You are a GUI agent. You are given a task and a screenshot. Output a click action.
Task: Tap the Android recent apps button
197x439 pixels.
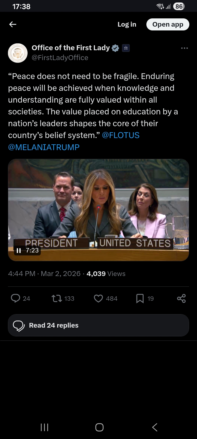tap(44, 427)
